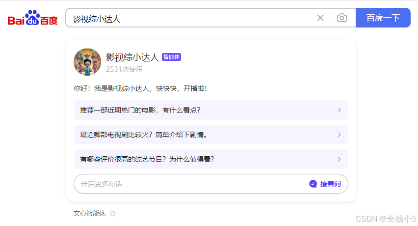Ask 有哪些评价很高的综艺节目 suggested question
The image size is (418, 226).
(x=211, y=159)
